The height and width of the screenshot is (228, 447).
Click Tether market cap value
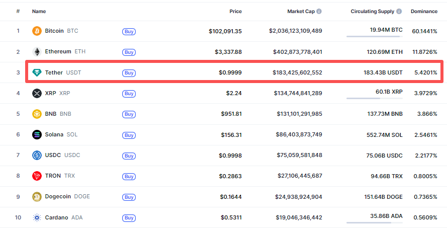298,72
